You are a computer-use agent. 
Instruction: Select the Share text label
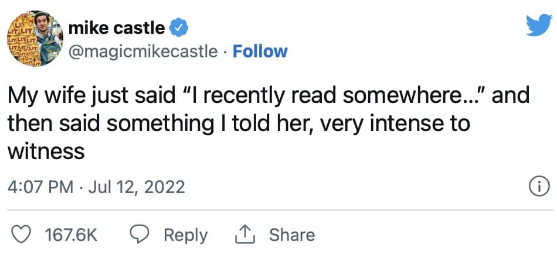coord(291,235)
